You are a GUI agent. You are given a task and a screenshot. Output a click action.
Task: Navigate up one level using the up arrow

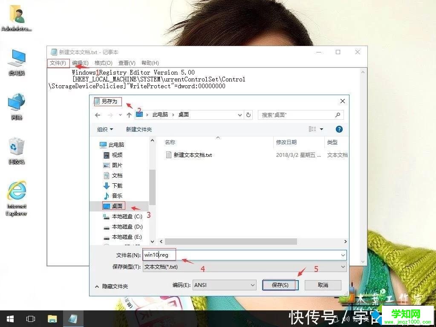click(x=129, y=115)
